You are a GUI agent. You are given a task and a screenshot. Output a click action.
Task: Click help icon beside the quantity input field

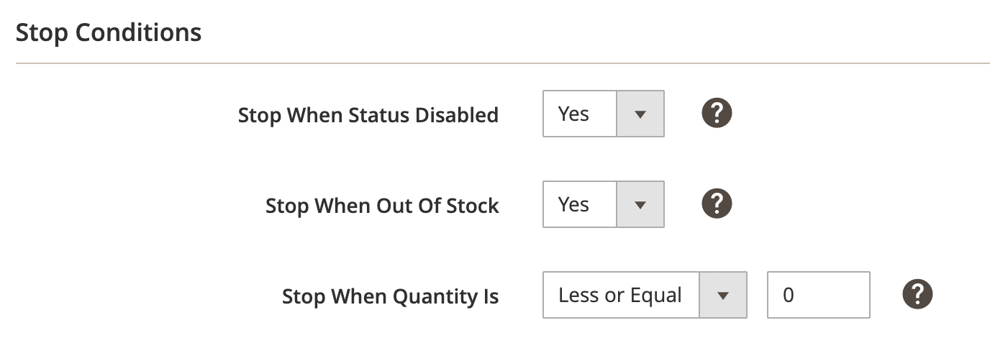(917, 295)
